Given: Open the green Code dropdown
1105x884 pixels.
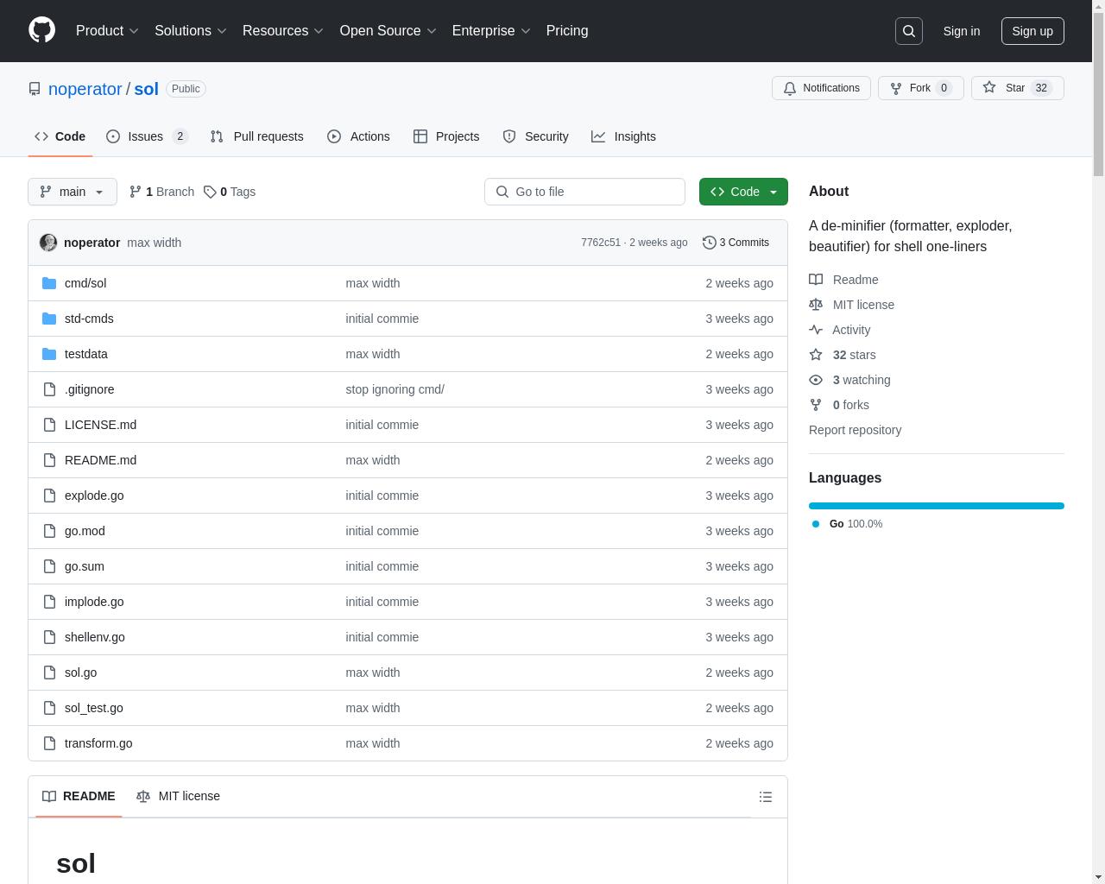Looking at the screenshot, I should pos(743,192).
